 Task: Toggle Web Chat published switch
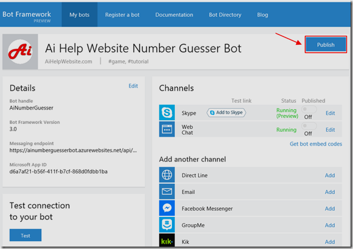(x=309, y=126)
